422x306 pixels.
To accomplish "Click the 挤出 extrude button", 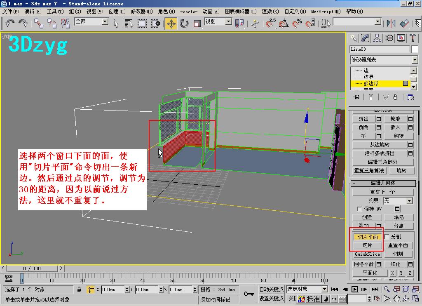I will (x=363, y=119).
